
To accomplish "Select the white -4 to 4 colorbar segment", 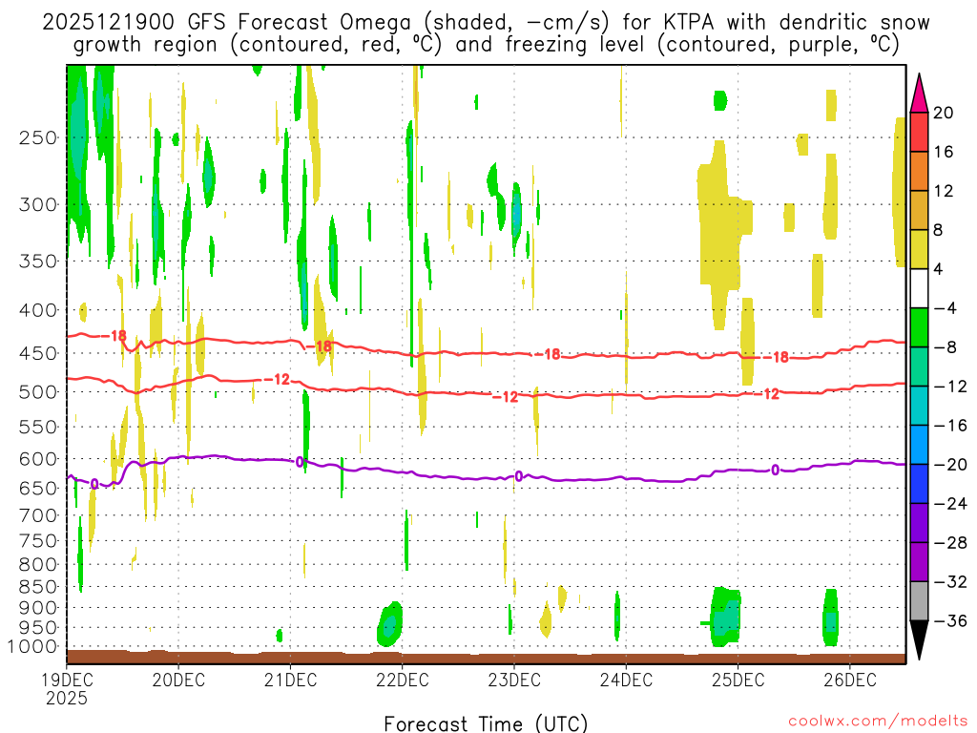I will click(919, 289).
